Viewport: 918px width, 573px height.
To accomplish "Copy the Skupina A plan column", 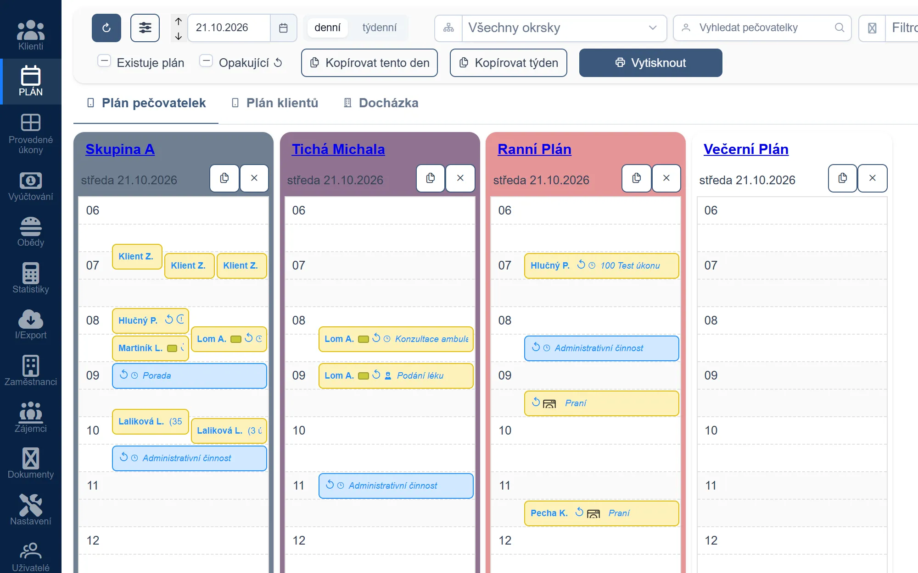I will [x=224, y=178].
